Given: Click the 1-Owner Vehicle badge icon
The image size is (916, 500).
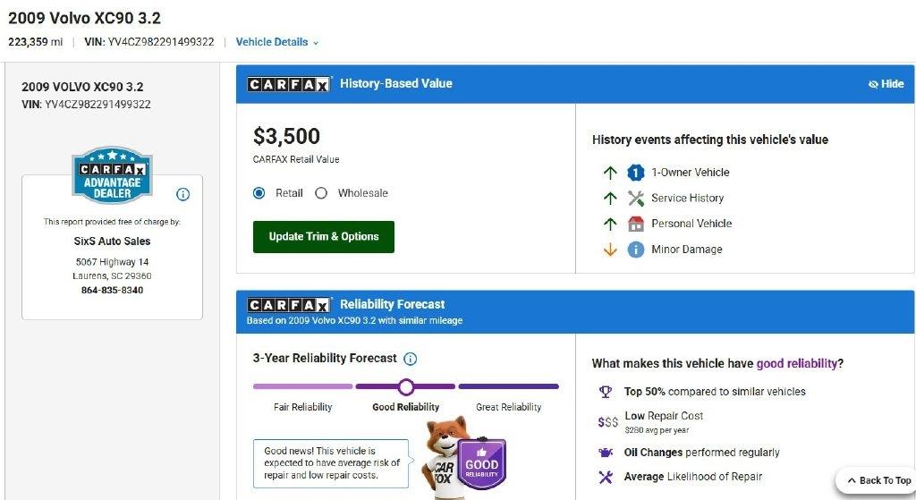Looking at the screenshot, I should point(636,173).
